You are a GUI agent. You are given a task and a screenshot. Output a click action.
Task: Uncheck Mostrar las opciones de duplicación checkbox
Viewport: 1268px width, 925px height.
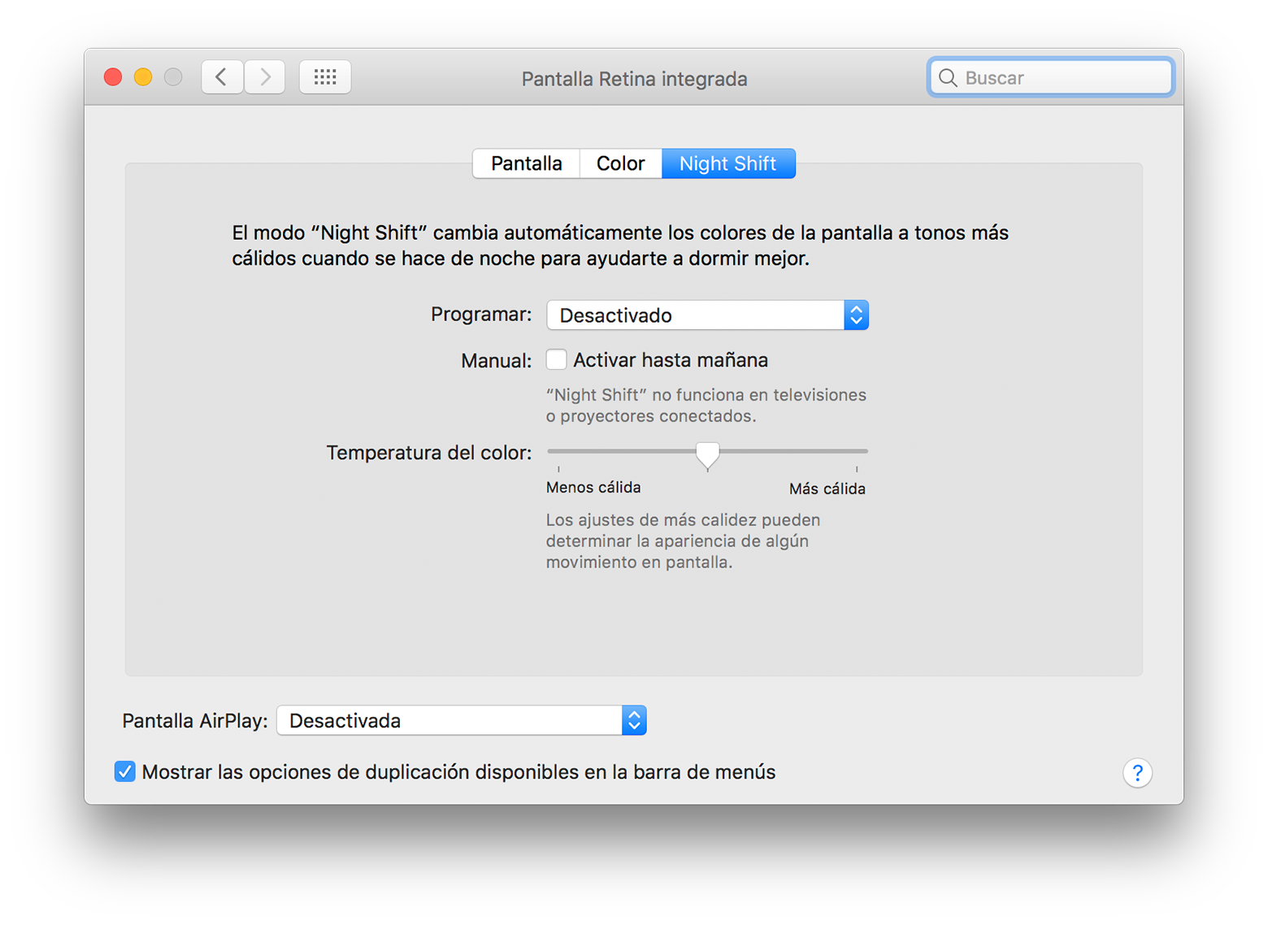coord(124,771)
